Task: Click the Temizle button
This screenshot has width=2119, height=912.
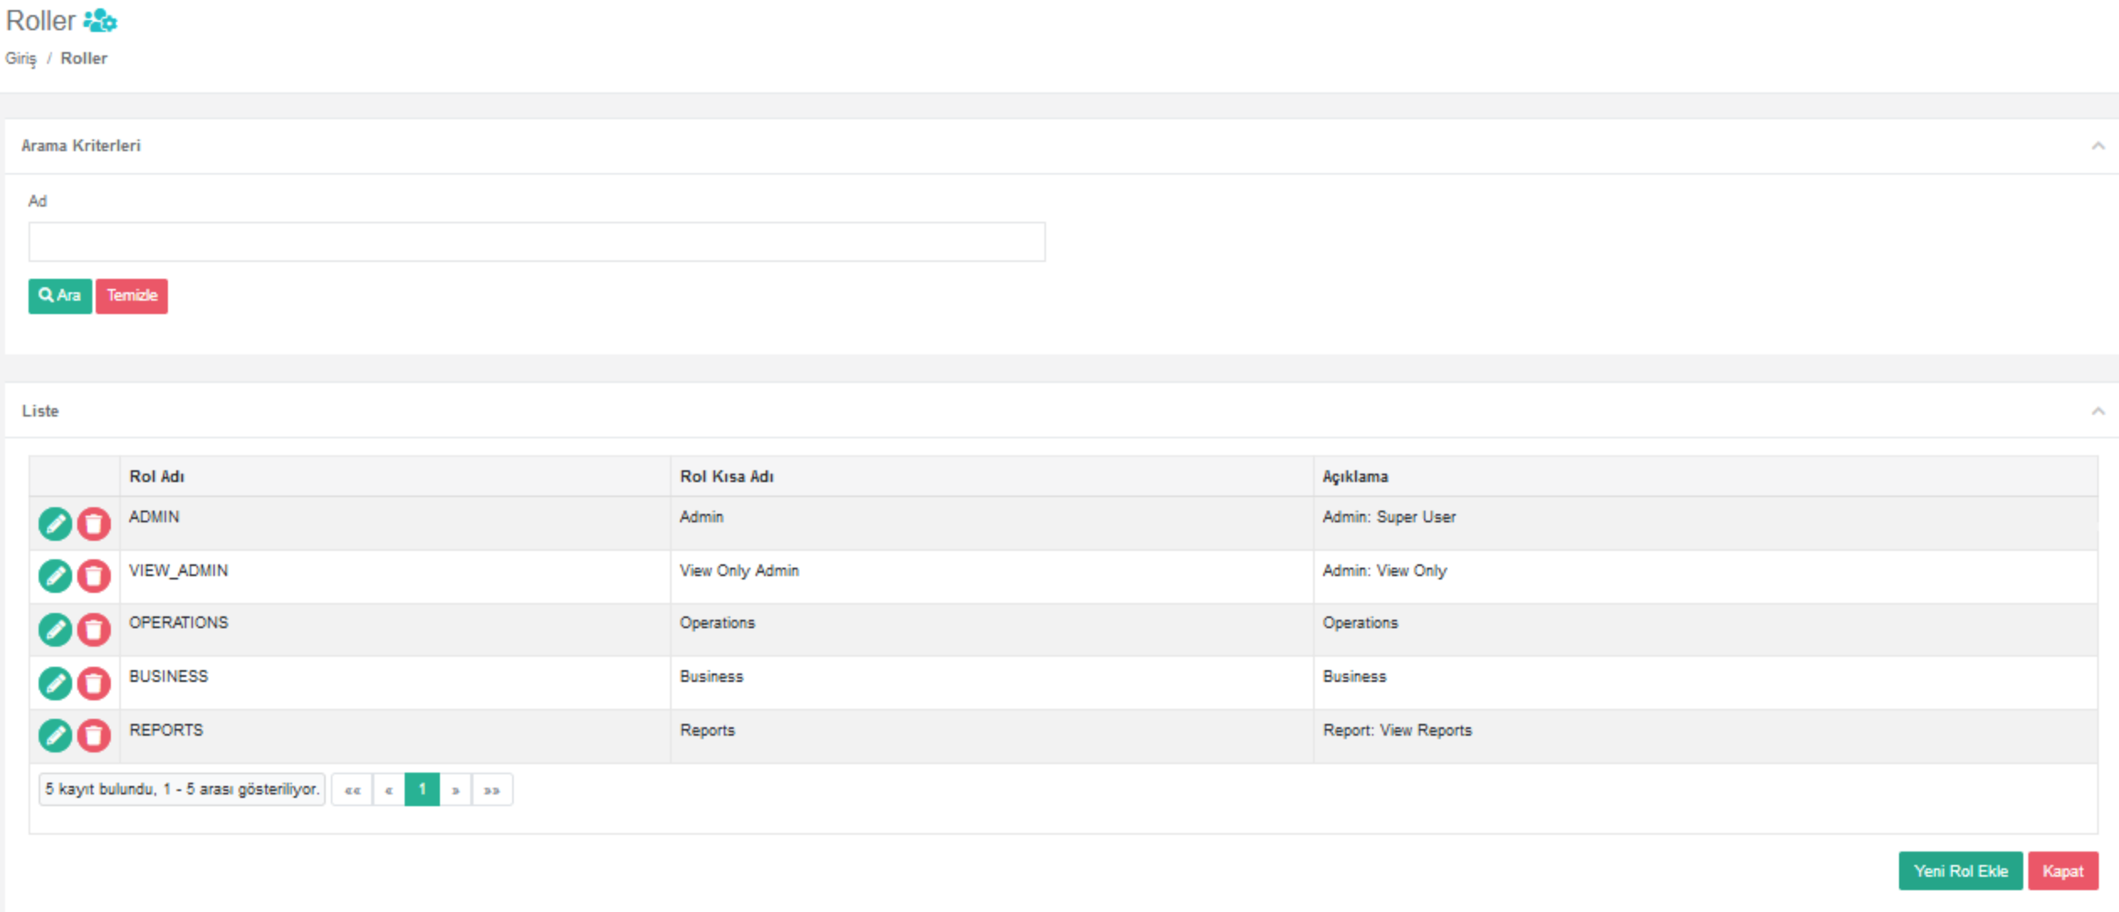Action: (x=132, y=296)
